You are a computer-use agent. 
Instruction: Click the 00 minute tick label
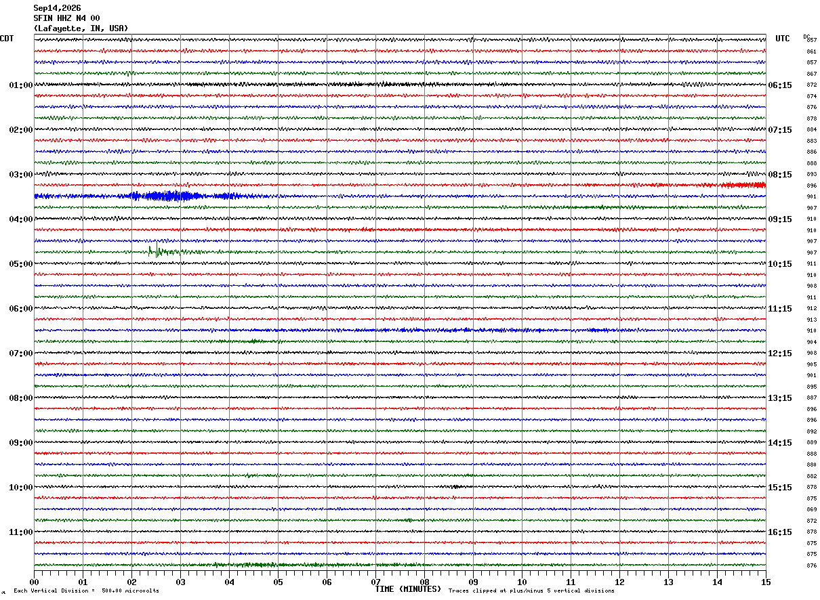point(34,582)
